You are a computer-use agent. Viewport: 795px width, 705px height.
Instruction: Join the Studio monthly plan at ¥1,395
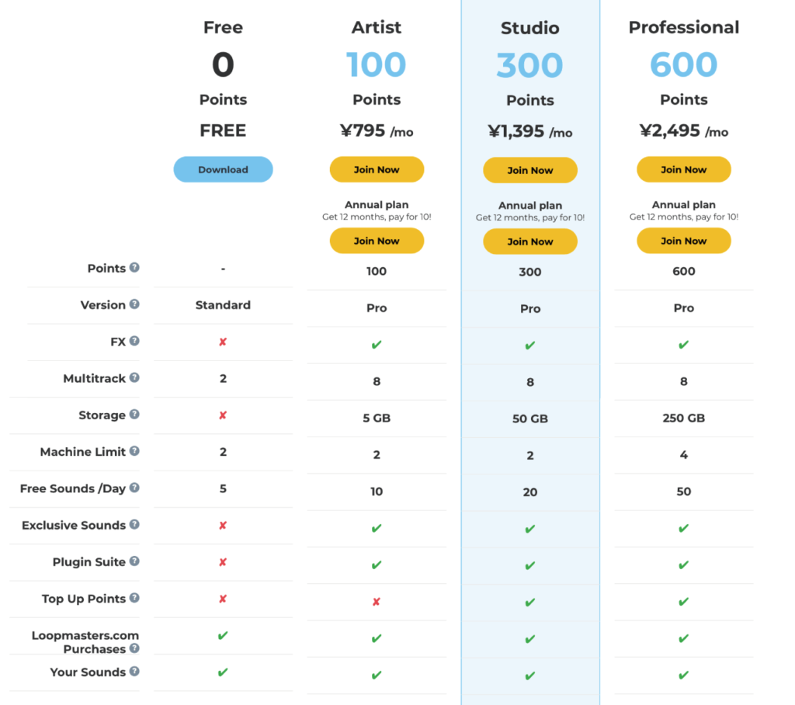click(530, 170)
